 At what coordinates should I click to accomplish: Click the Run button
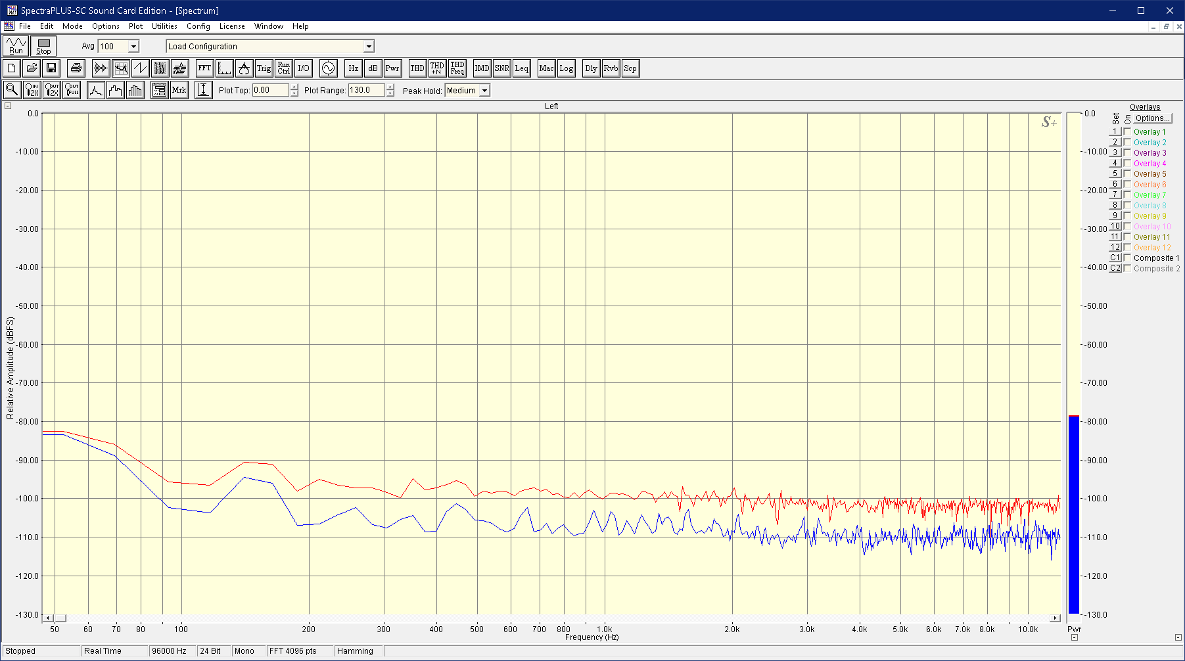tap(16, 46)
